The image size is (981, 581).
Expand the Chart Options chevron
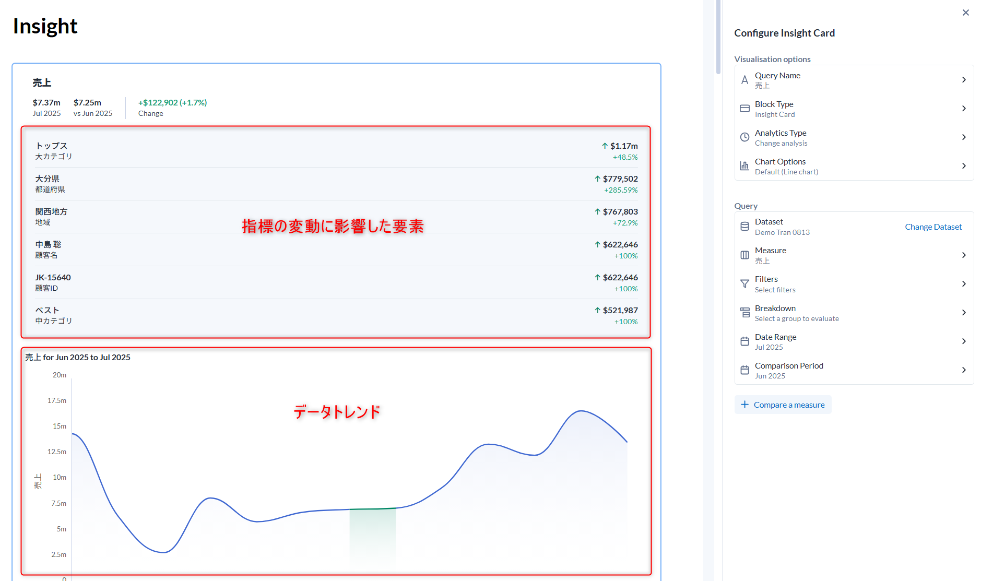[964, 166]
